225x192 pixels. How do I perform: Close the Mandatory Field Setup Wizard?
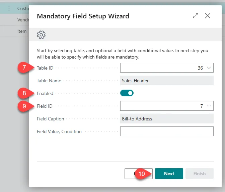tap(208, 16)
